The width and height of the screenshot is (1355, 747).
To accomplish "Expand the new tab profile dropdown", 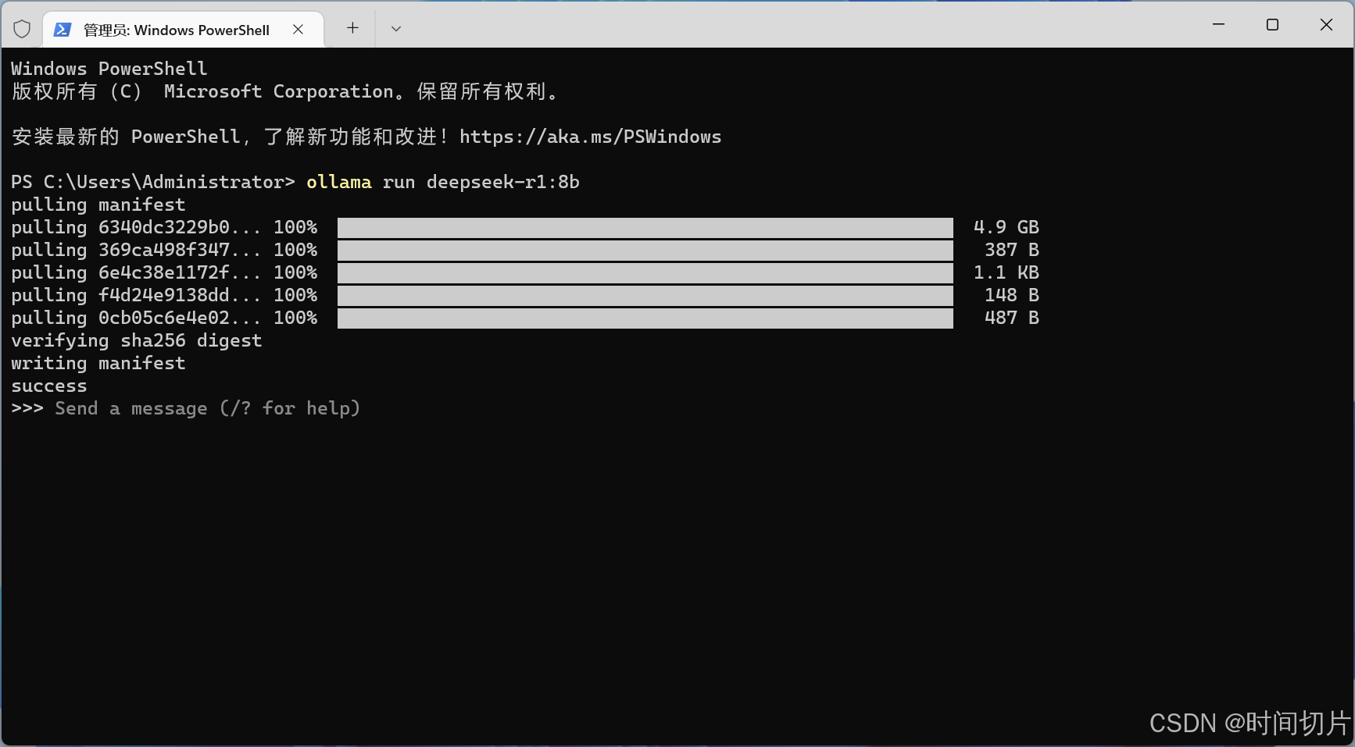I will pos(396,29).
